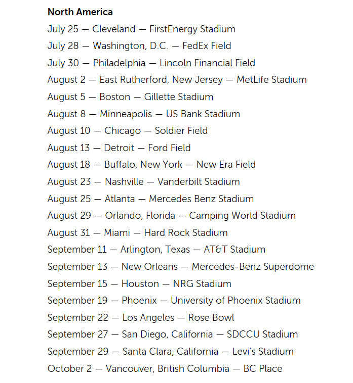Viewport: 353px width, 383px height.
Task: Click the Lincoln Financial Field text
Action: click(x=207, y=63)
